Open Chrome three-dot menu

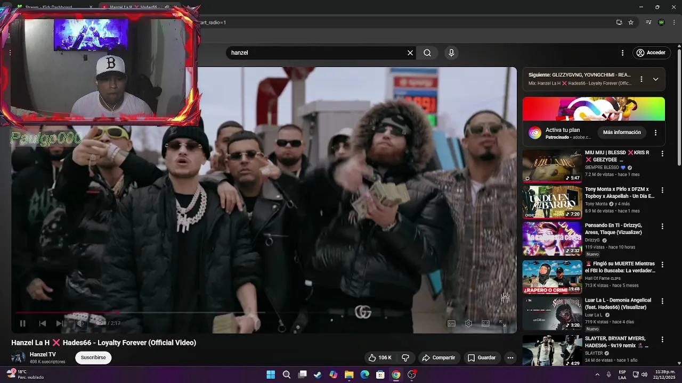(x=673, y=22)
